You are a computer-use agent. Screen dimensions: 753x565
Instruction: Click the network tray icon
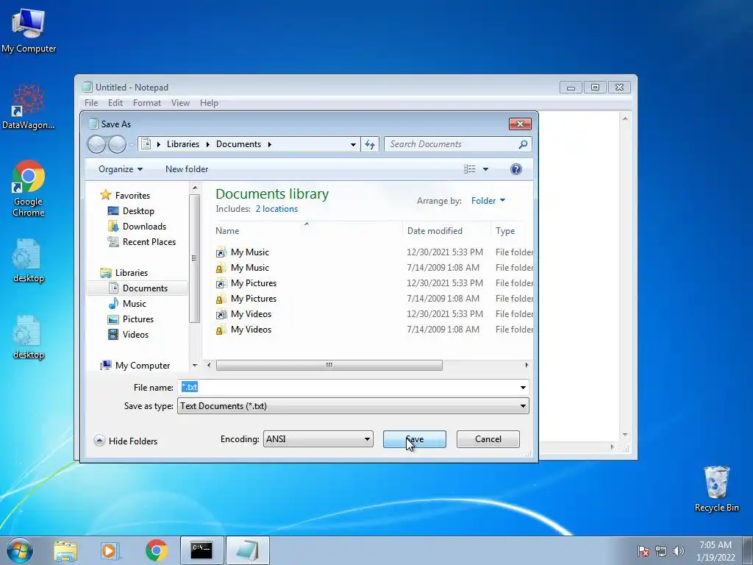click(x=661, y=551)
